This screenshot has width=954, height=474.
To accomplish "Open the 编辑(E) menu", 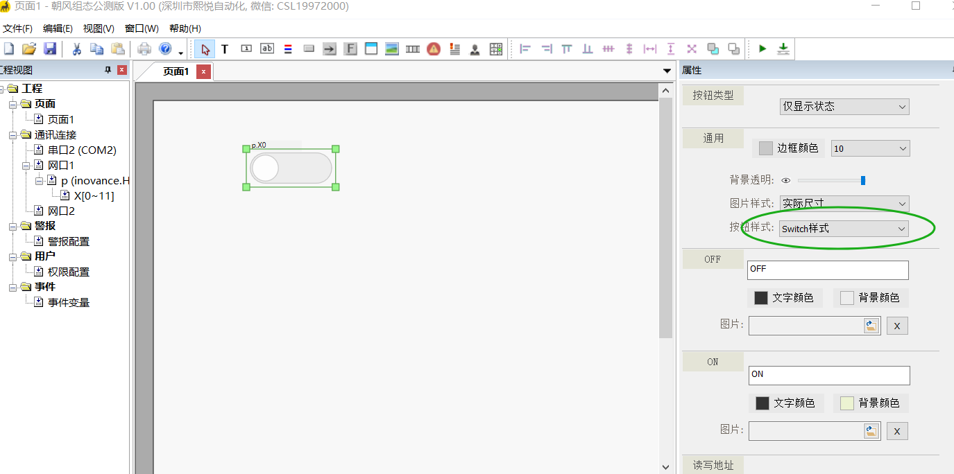I will 58,28.
